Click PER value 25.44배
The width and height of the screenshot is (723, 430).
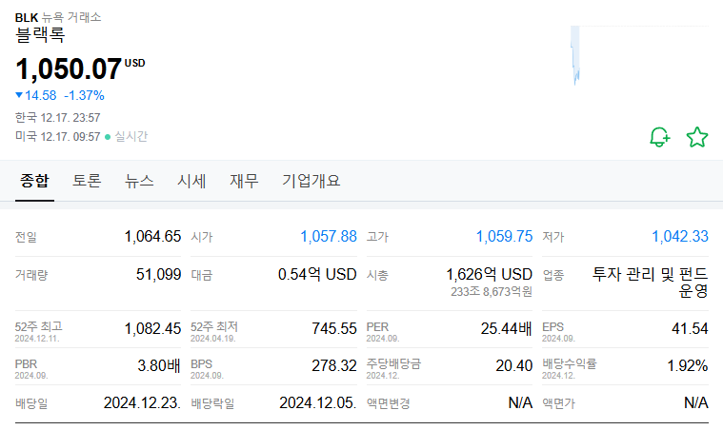(506, 329)
